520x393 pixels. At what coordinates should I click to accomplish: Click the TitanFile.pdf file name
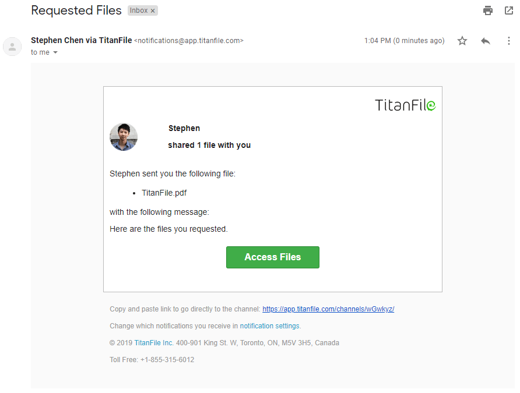[164, 193]
